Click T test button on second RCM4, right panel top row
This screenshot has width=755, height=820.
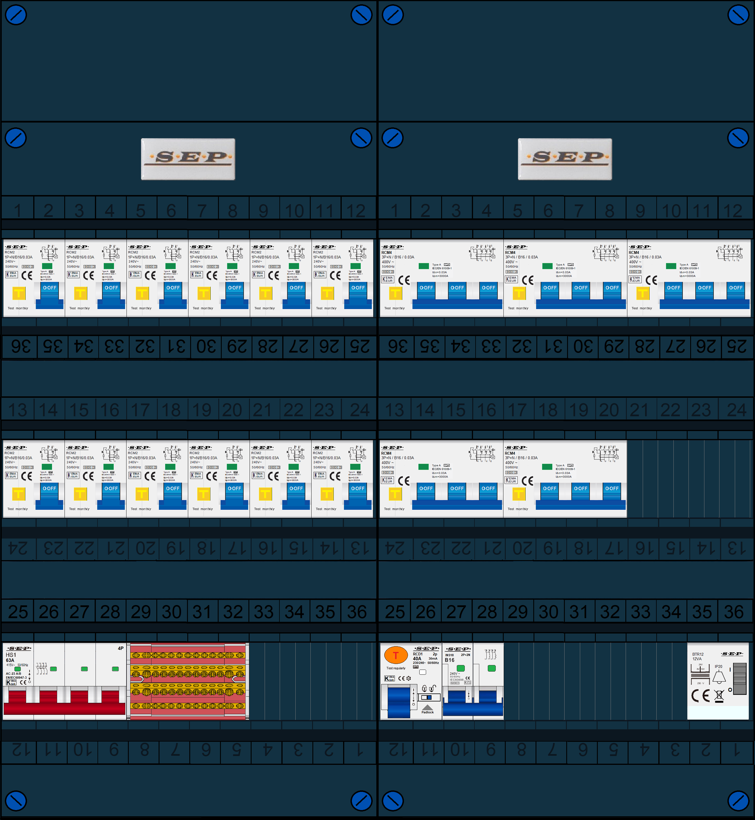click(519, 293)
